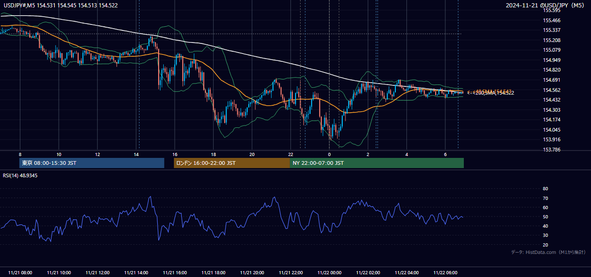Viewport: 591px width, 277px height.
Task: Click hour tick 2 under price chart
Action: (368, 154)
